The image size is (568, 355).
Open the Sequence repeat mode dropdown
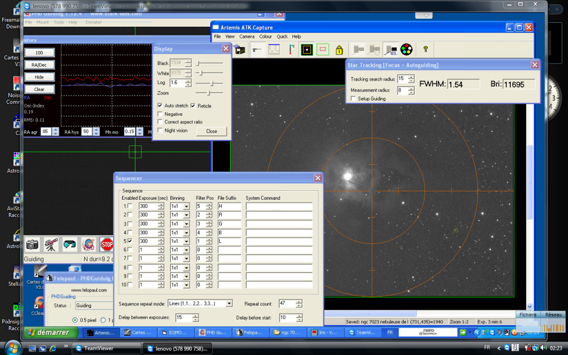coord(229,303)
